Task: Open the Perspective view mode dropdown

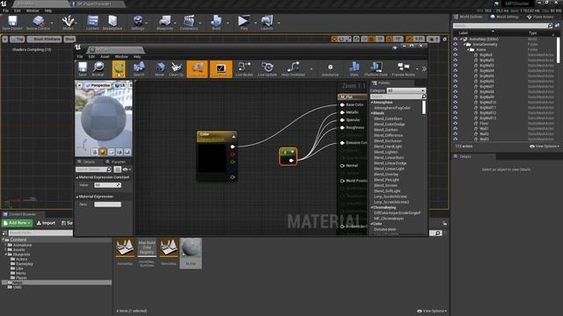Action: (x=98, y=85)
